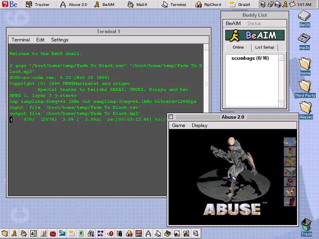Click the golden face icon in Abuse
Viewport: 319px width, 239px height.
pos(290,162)
